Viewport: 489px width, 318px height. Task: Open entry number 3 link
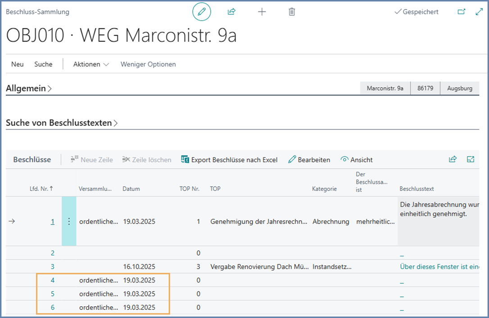coord(53,267)
